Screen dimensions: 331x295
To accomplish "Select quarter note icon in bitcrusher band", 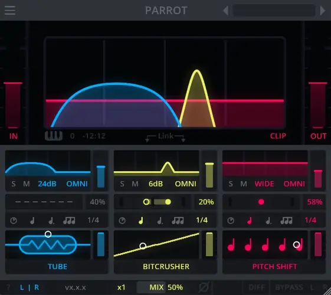I will 141,221.
